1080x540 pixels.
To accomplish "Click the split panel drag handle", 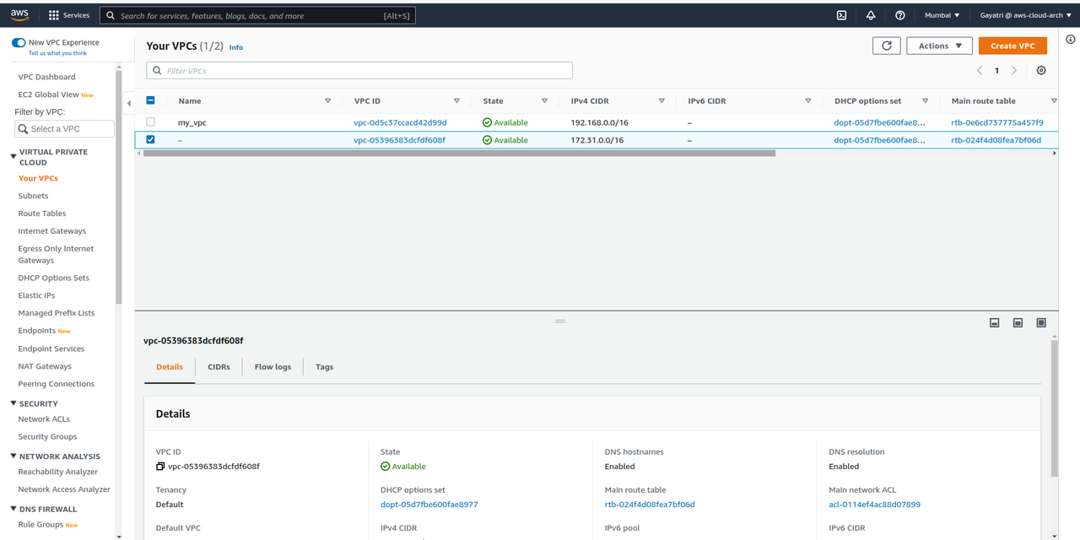I will (560, 321).
